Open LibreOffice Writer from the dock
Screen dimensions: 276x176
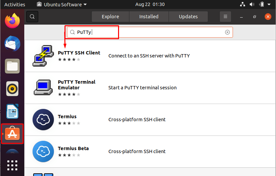pos(12,111)
